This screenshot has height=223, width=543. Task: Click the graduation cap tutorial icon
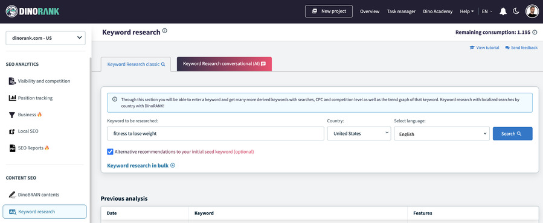[472, 48]
